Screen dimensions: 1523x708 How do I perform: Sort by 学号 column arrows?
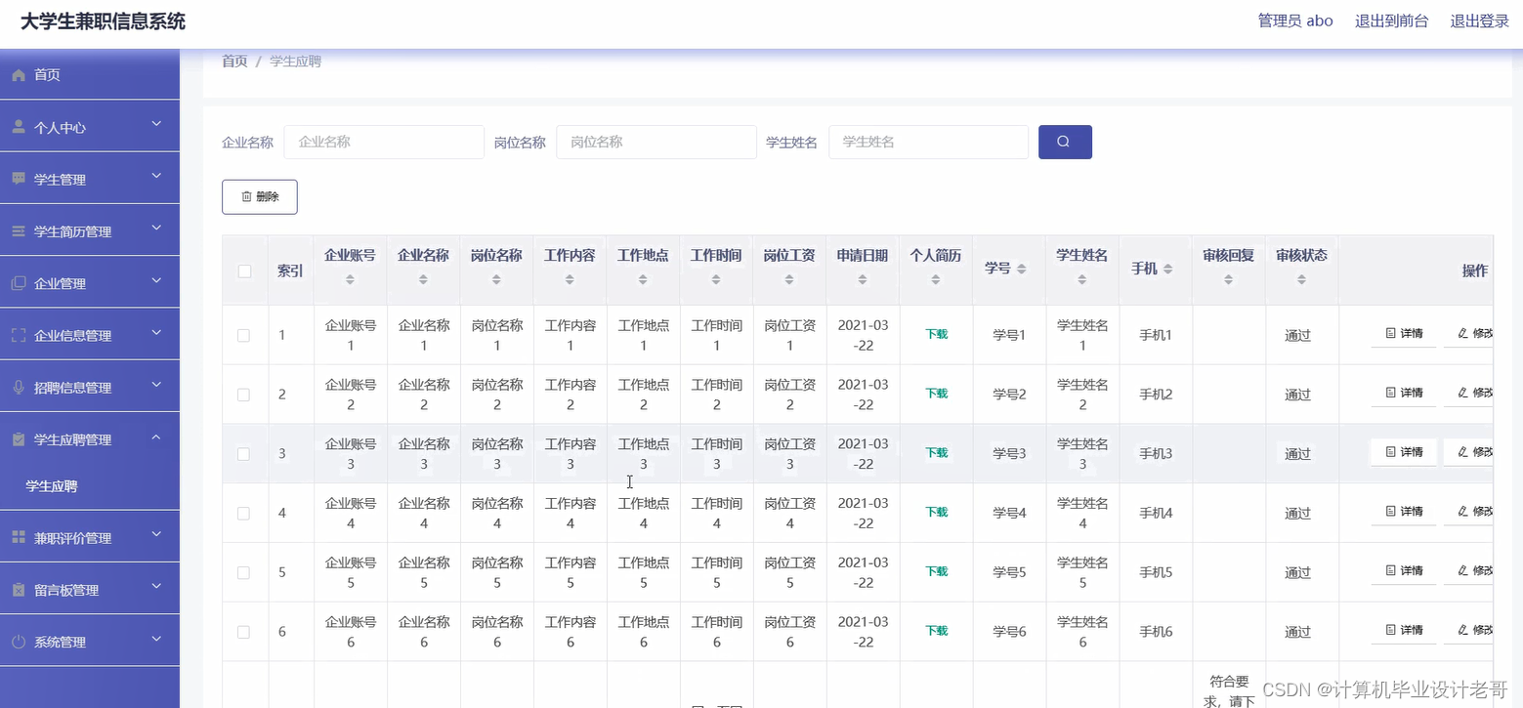1022,269
